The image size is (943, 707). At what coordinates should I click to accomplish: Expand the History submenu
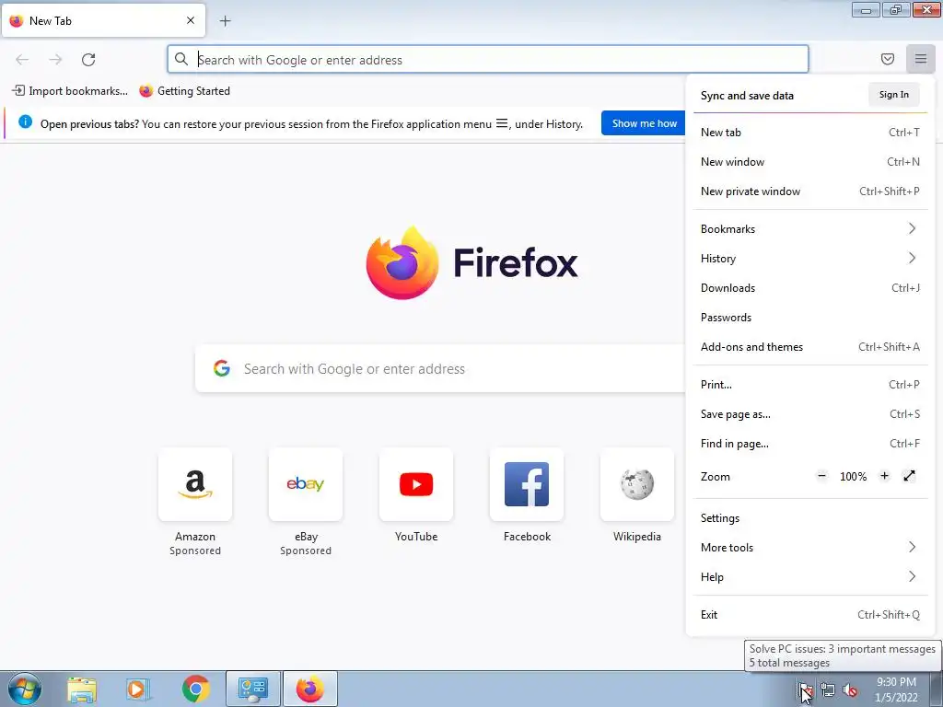(x=809, y=258)
